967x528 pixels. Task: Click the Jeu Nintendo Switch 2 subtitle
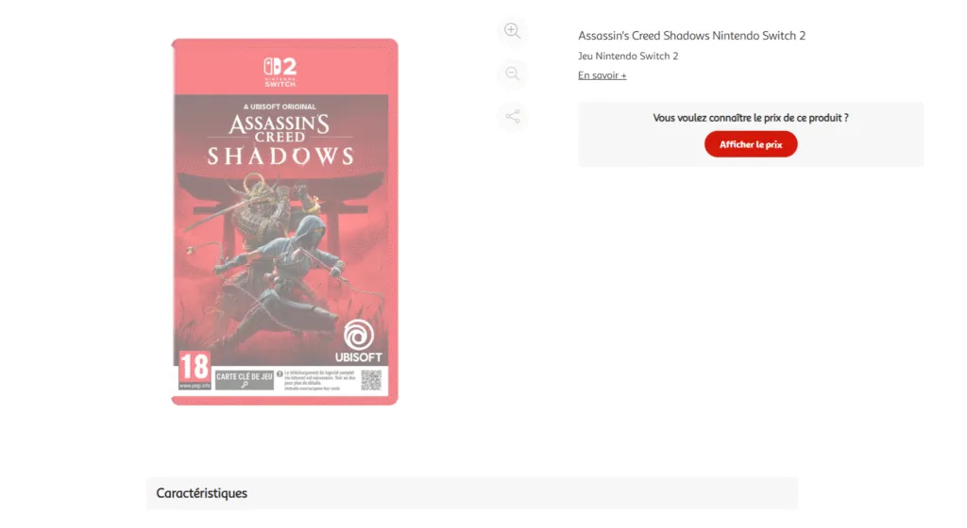point(628,56)
